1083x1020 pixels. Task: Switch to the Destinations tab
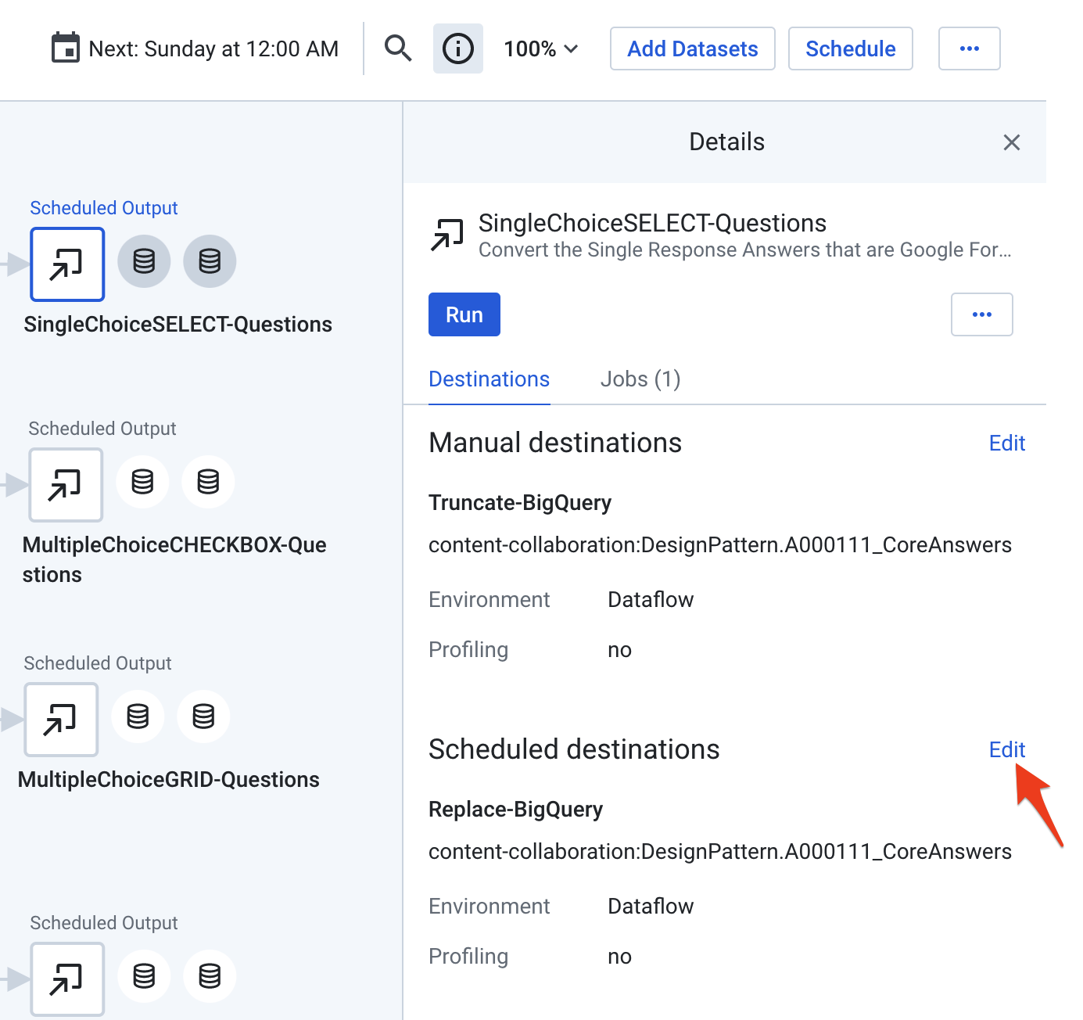(x=489, y=379)
